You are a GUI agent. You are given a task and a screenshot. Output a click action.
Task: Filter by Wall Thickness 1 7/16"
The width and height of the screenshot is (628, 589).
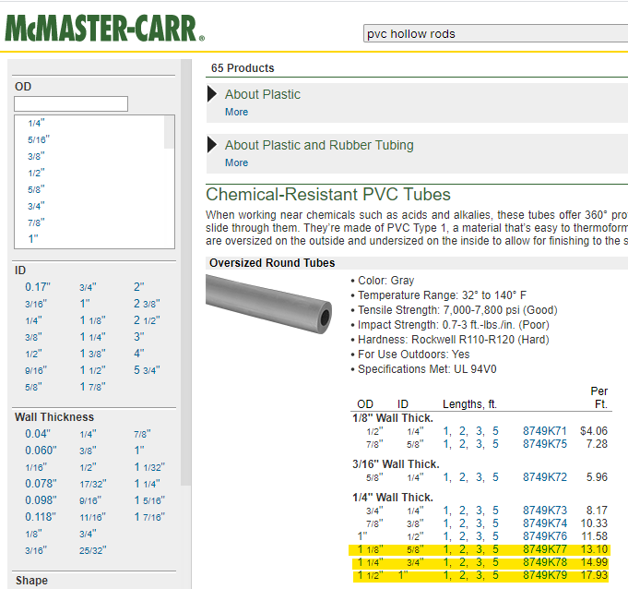click(149, 517)
